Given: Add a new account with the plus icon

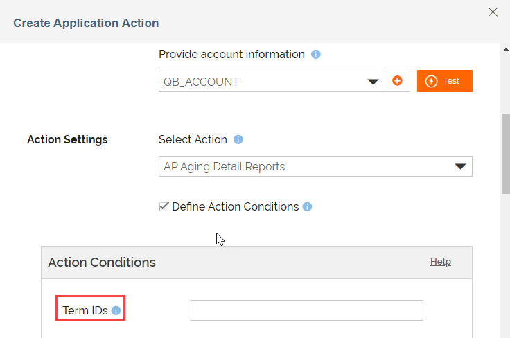Looking at the screenshot, I should click(x=398, y=81).
